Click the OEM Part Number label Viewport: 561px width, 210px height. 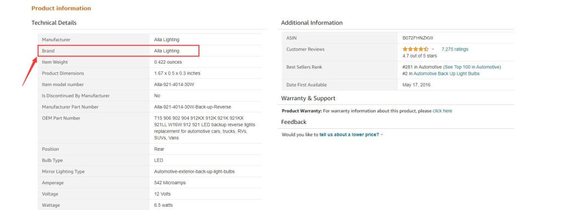tap(61, 118)
